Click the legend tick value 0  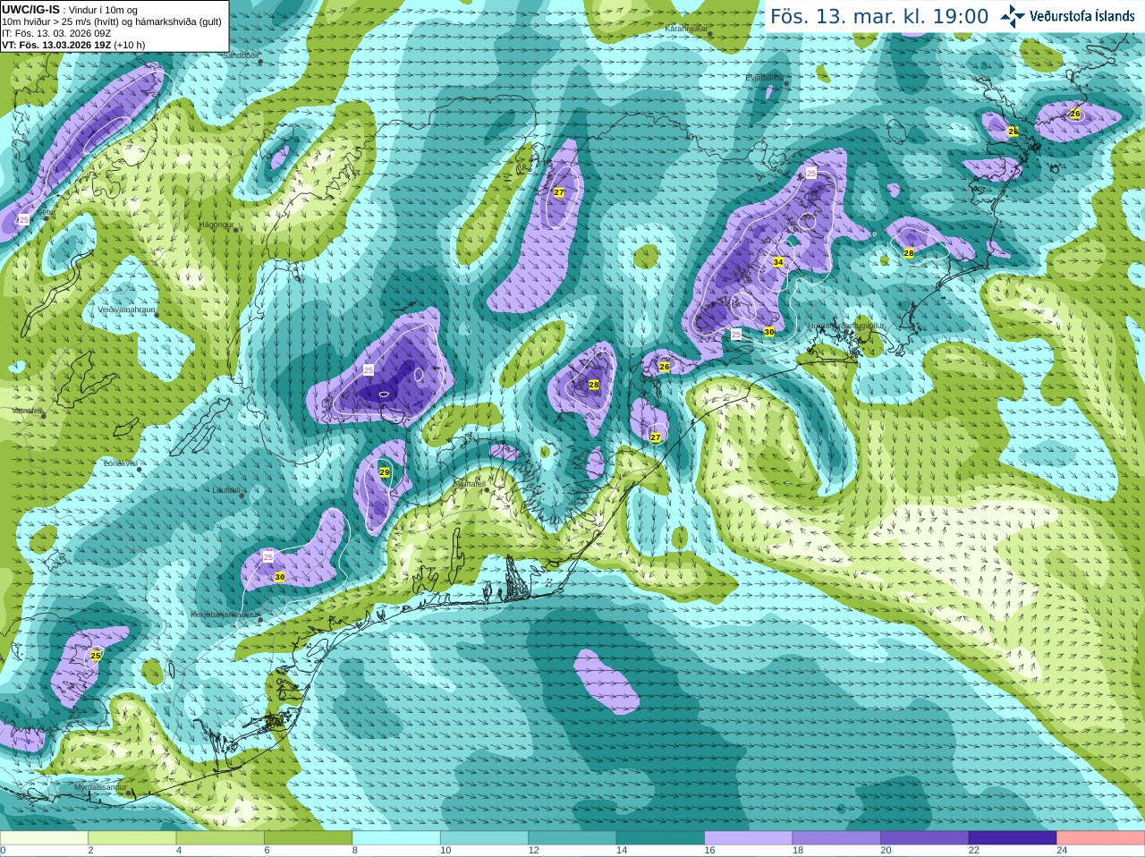(x=3, y=851)
